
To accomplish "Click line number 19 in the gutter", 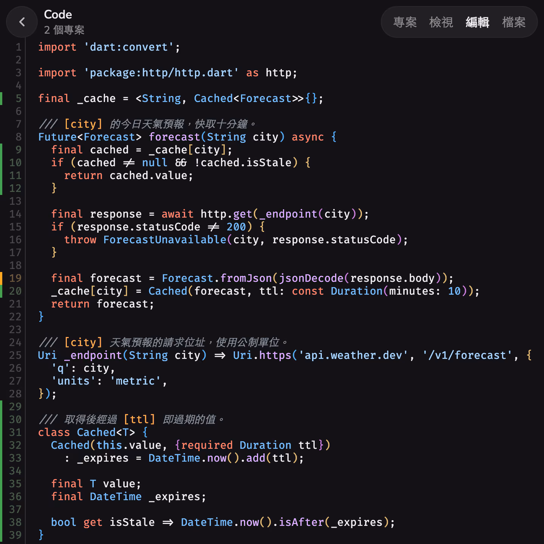I will [15, 278].
